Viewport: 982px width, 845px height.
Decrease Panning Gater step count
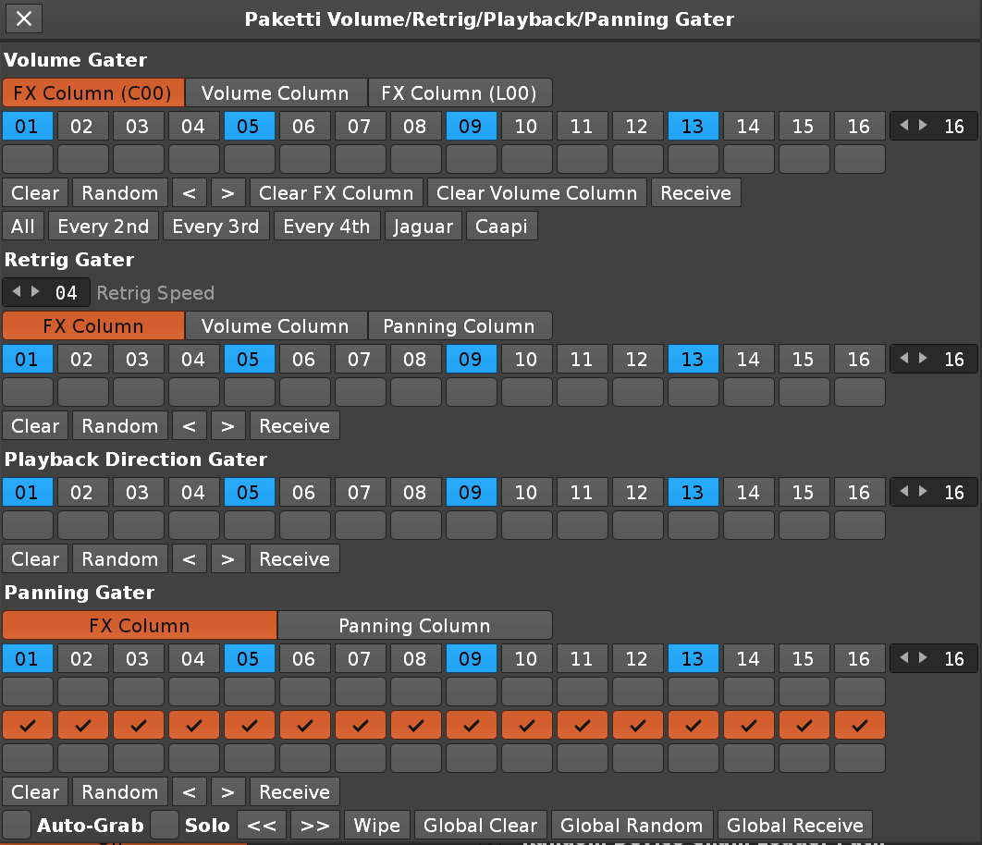(905, 658)
